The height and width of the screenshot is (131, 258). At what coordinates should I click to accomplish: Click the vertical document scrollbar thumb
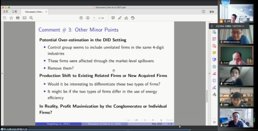point(207,96)
